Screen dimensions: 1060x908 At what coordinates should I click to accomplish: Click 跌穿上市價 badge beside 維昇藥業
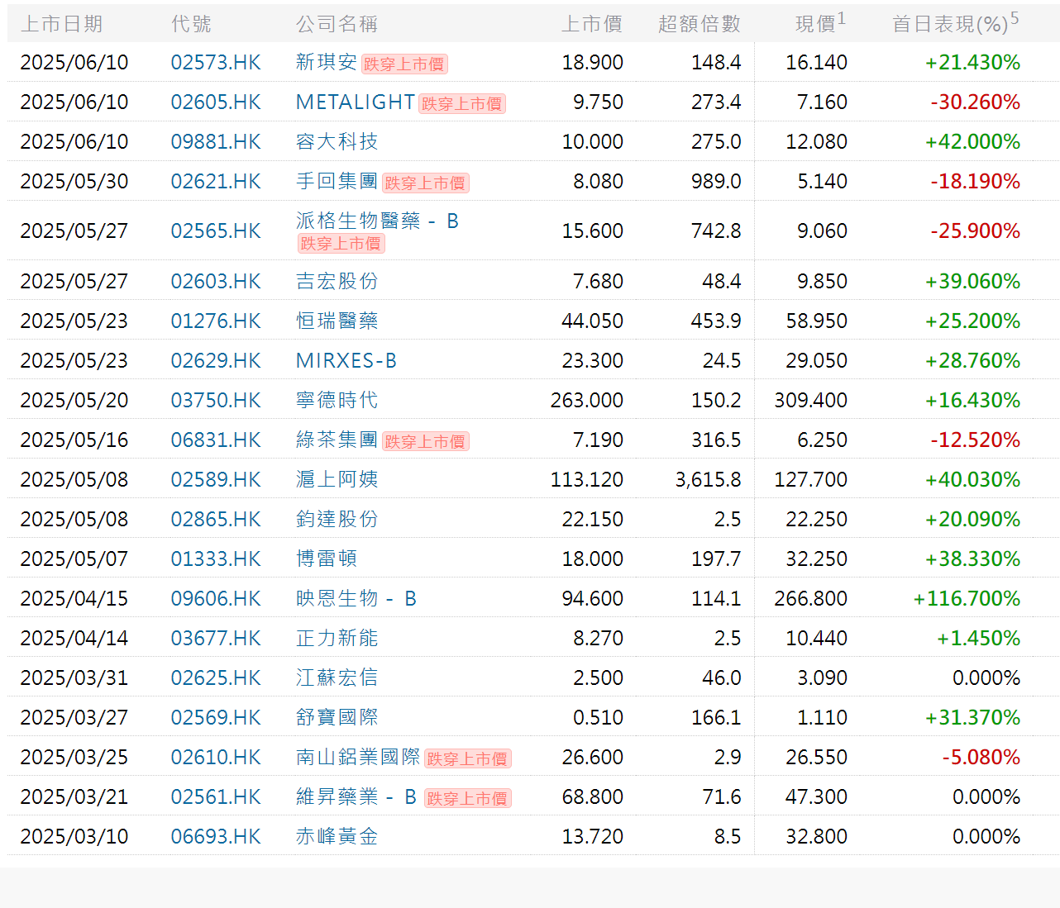(x=468, y=799)
